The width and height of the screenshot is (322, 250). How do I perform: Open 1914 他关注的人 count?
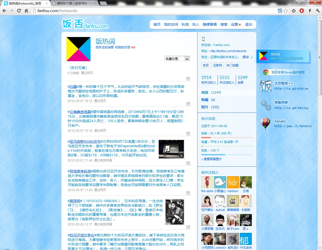[209, 80]
